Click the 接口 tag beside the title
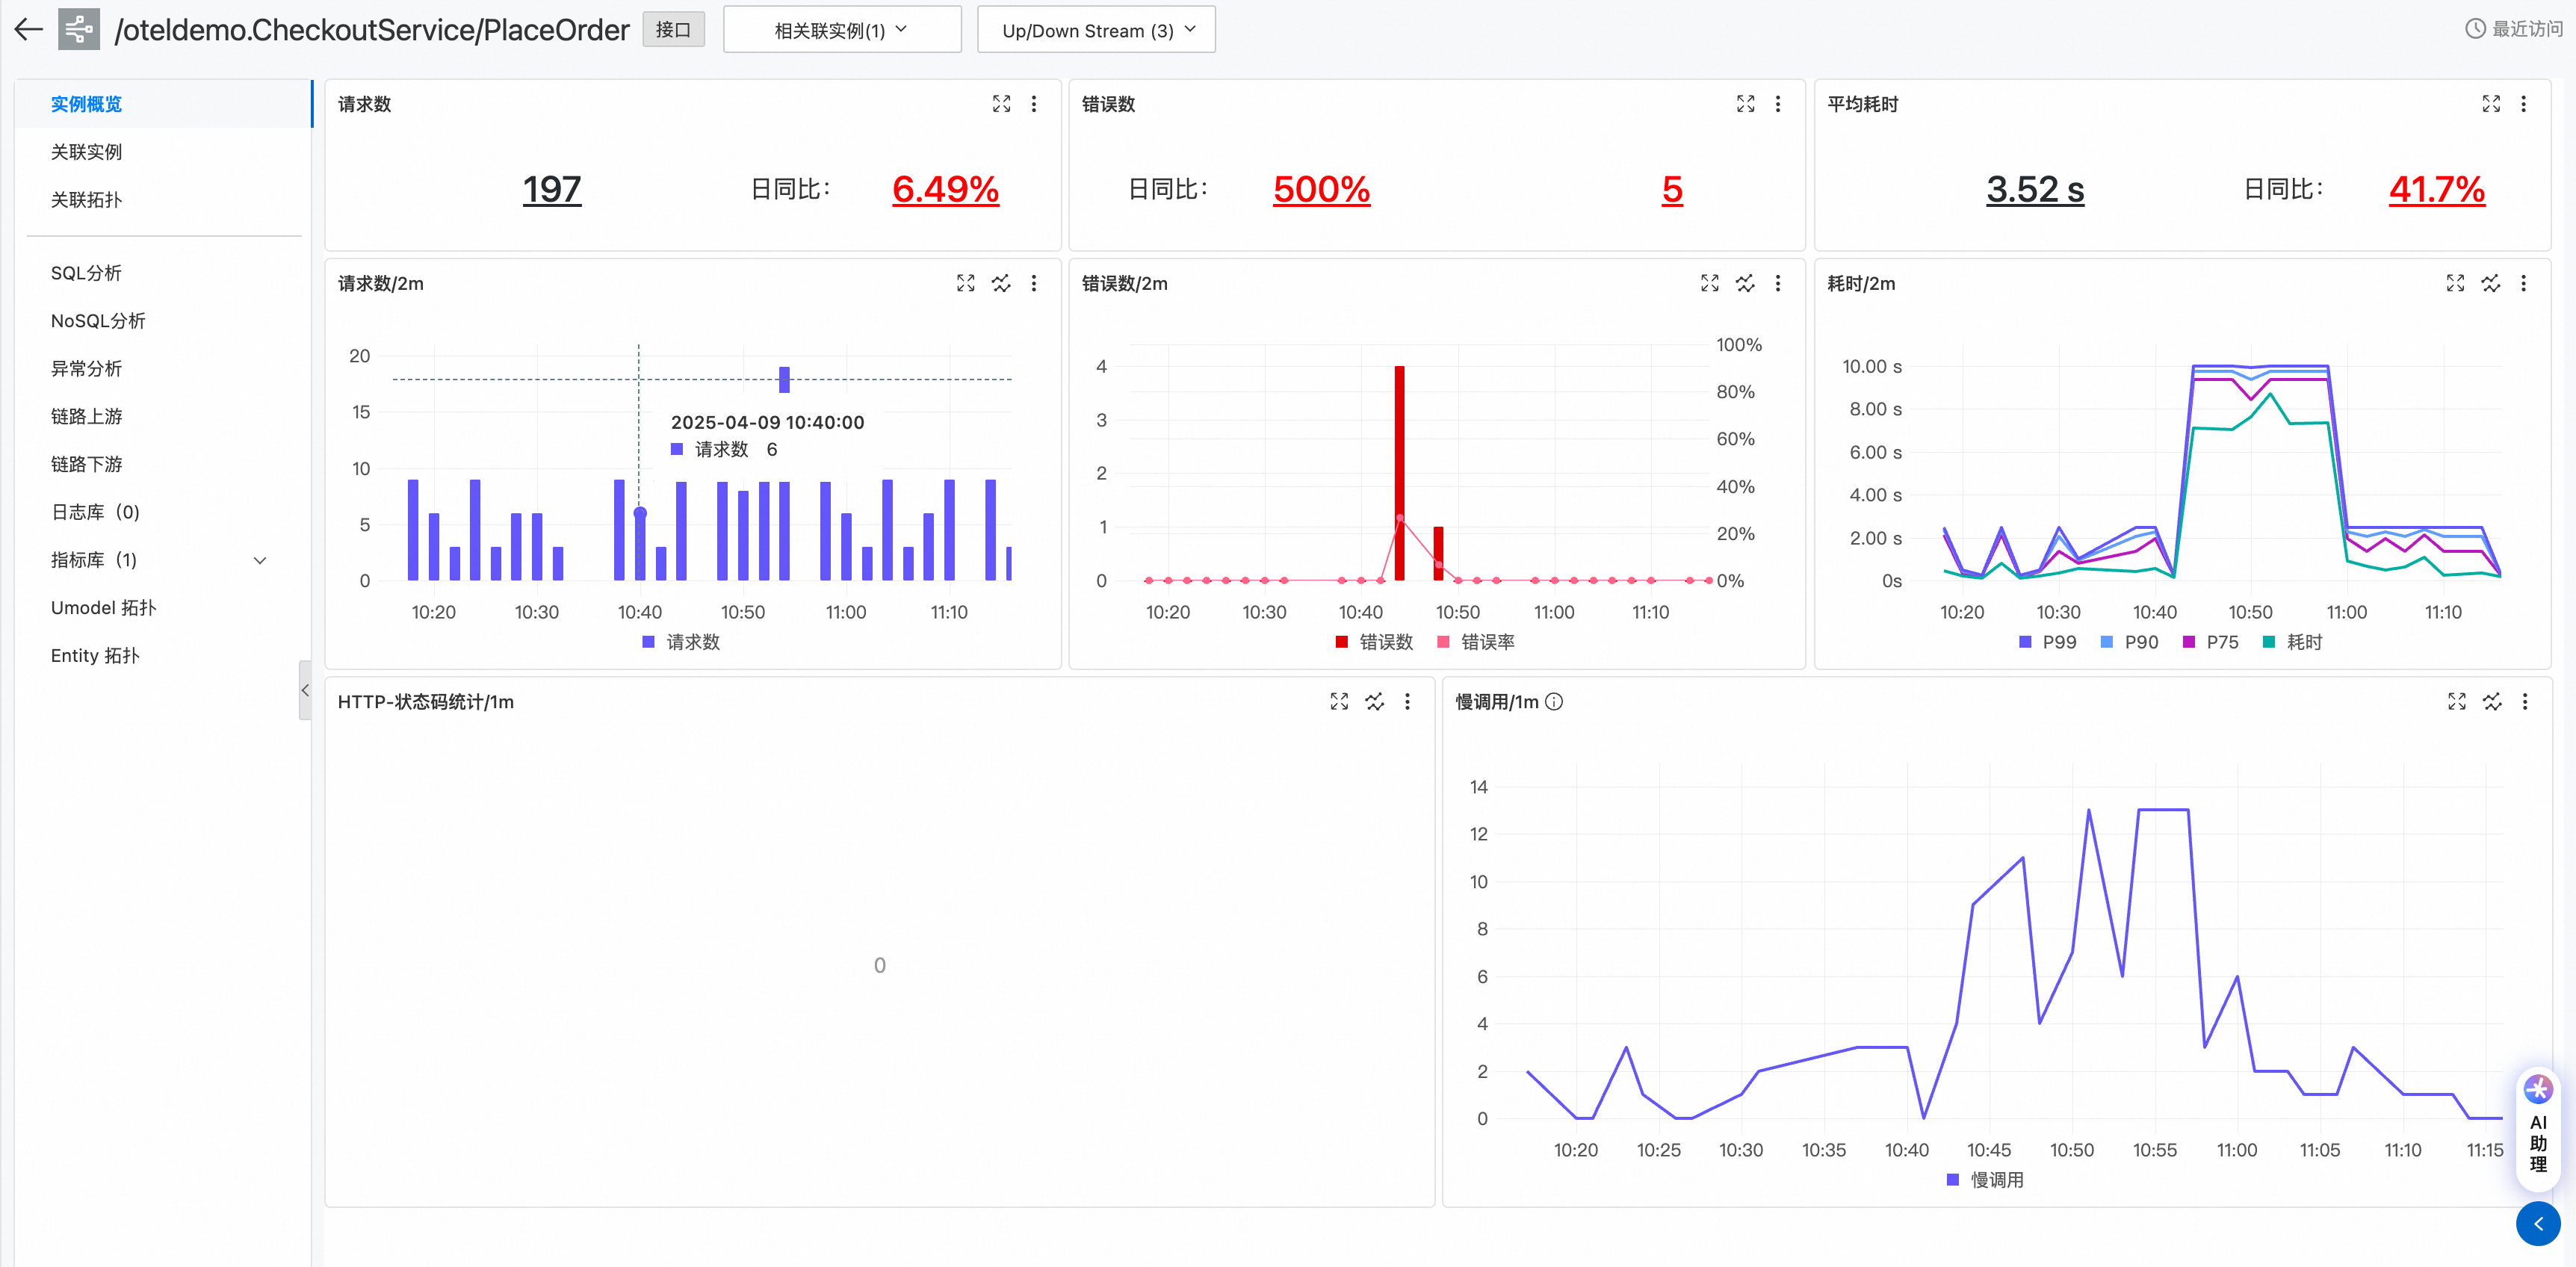 pyautogui.click(x=673, y=30)
